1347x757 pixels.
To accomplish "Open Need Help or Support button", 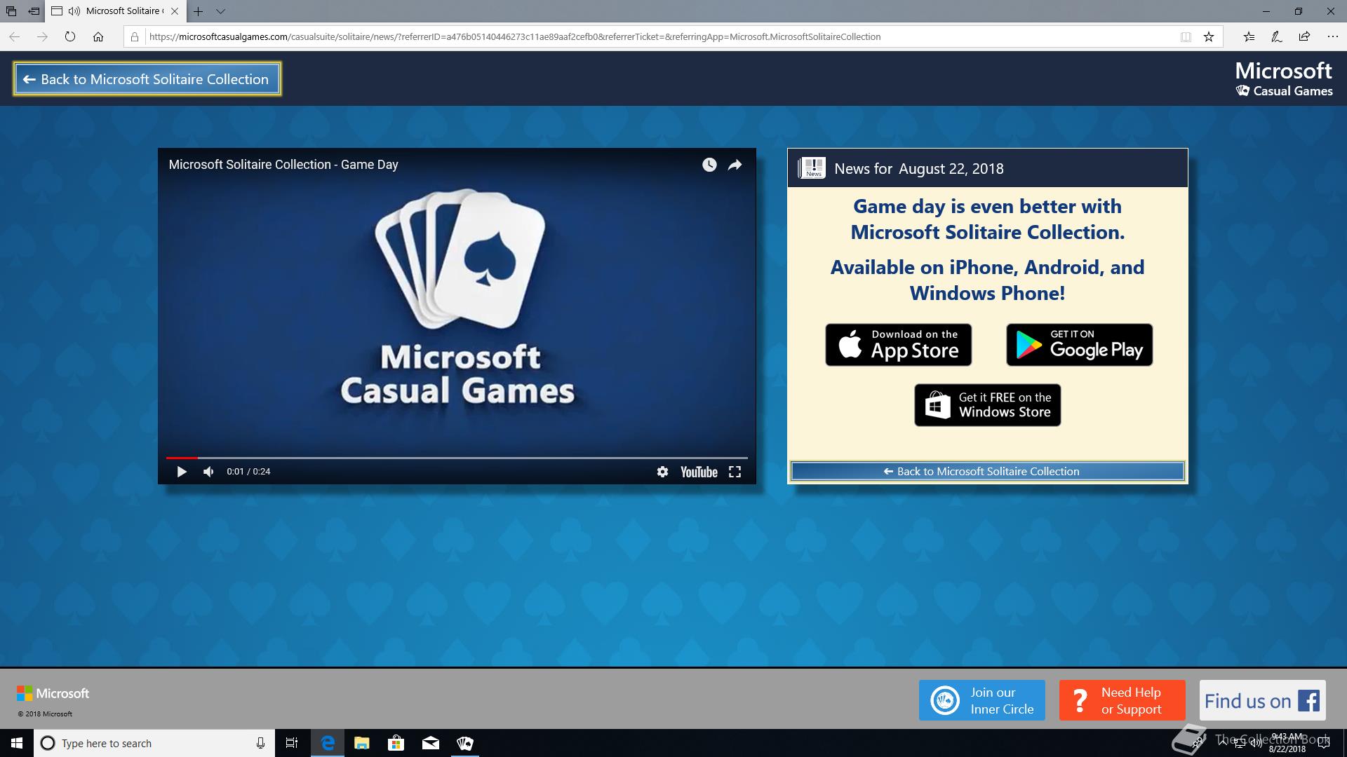I will [x=1122, y=700].
